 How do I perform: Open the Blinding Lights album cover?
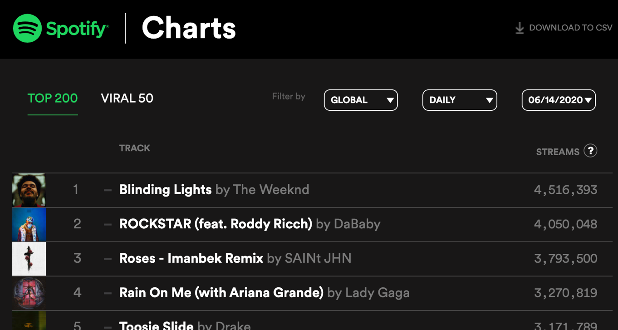[x=29, y=190]
